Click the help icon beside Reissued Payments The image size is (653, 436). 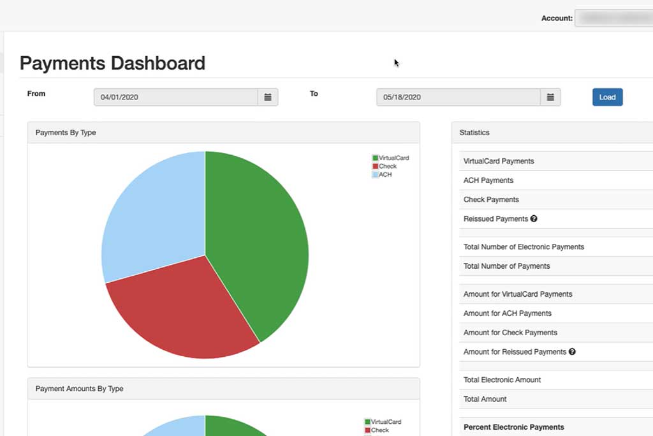(534, 218)
